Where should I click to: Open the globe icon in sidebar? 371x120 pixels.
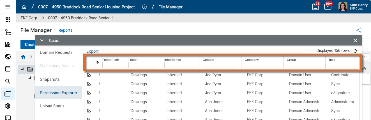coord(8,57)
